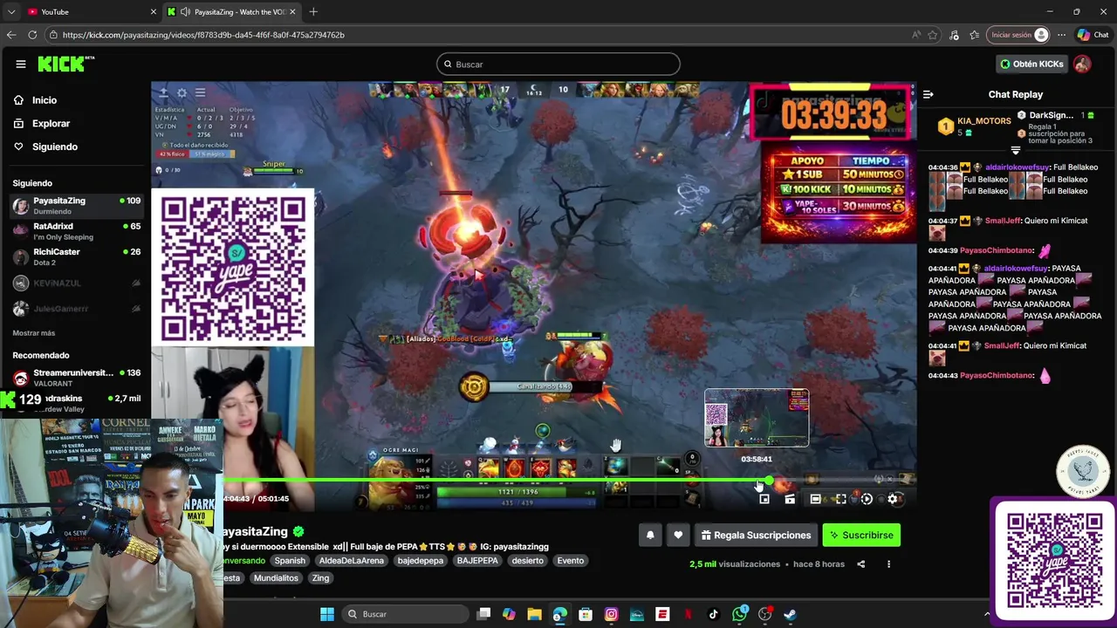Open browser settings ellipsis menu

(x=1061, y=35)
